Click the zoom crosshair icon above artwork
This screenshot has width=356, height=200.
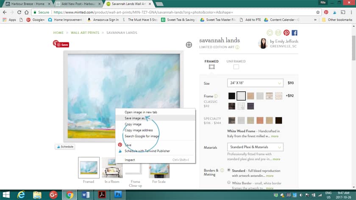(189, 45)
